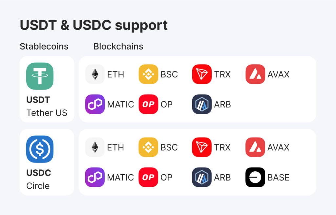Select the ETH icon in USDC row
This screenshot has width=336, height=215.
click(x=95, y=147)
